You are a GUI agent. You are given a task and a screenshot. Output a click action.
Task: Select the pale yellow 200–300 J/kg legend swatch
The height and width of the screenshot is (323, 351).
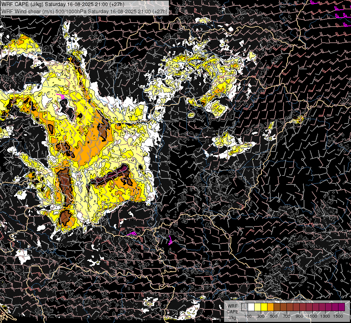258,307
